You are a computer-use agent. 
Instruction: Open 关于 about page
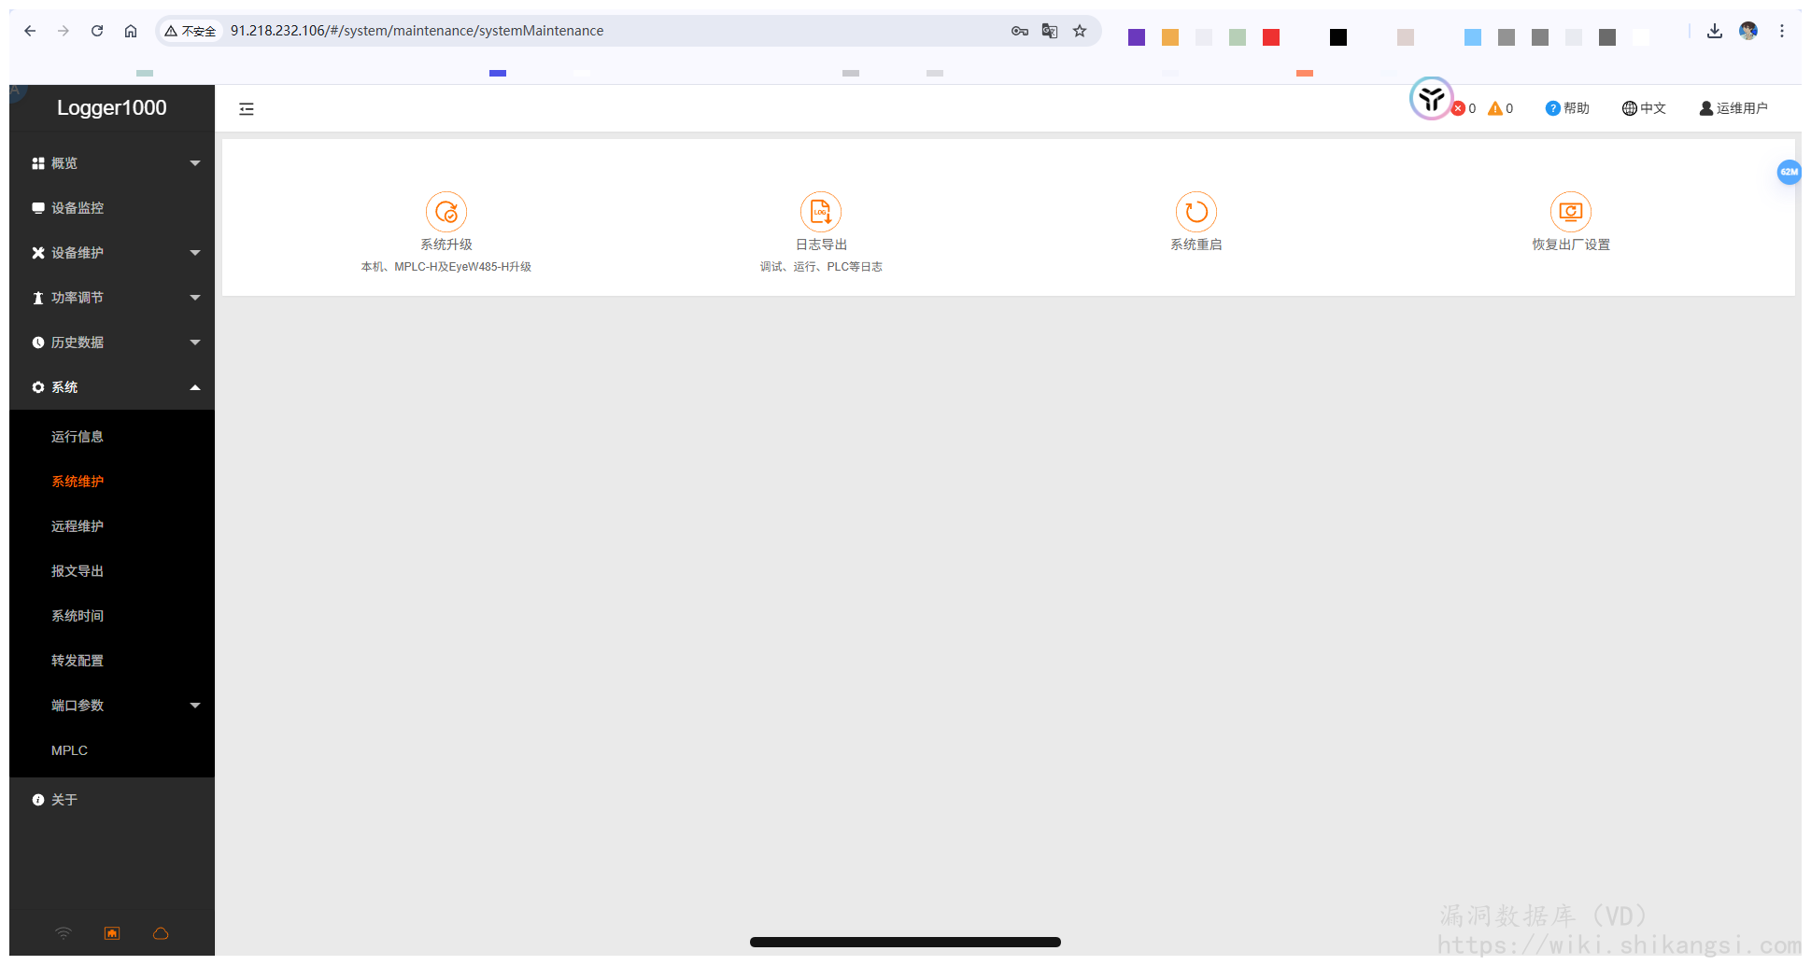click(112, 800)
